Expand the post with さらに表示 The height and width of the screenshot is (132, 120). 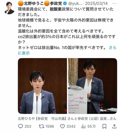(x=67, y=50)
